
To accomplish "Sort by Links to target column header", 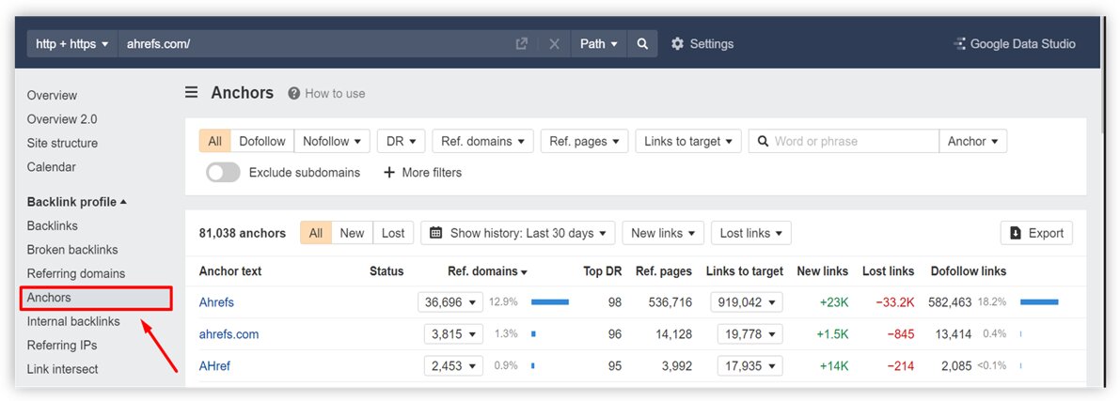I will (x=744, y=271).
